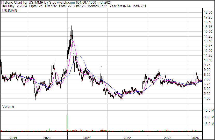Click the Hi=7.32 value in header
The width and height of the screenshot is (215, 140).
(x=51, y=6)
